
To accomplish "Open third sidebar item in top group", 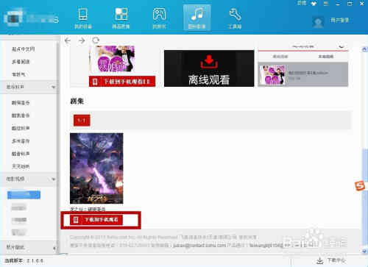I will tap(18, 74).
